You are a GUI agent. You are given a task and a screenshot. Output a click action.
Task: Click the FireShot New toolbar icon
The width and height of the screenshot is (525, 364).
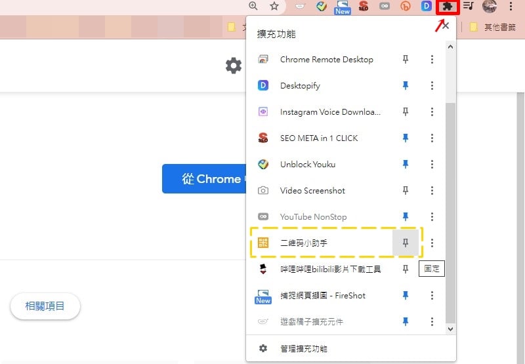pos(343,7)
